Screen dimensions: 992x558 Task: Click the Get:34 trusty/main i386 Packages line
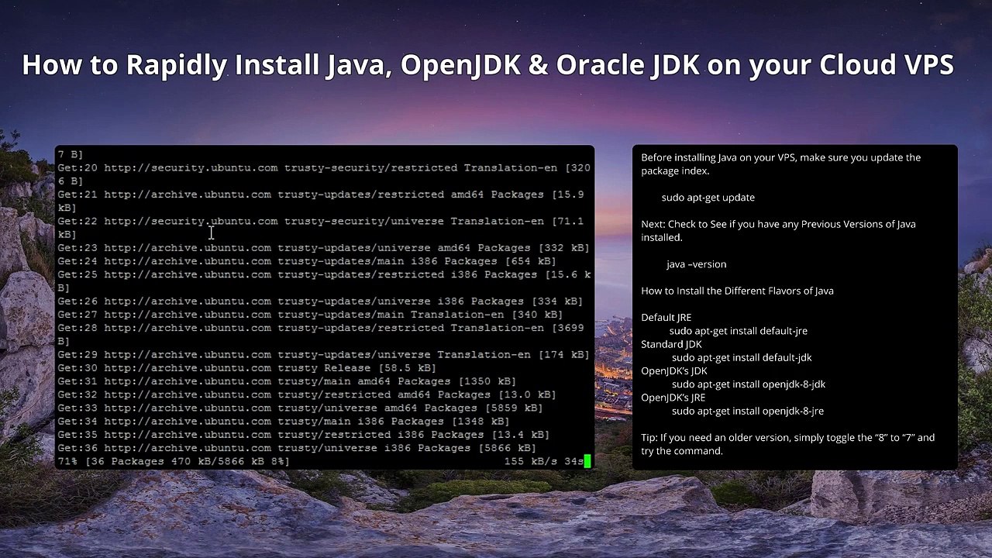tap(284, 421)
